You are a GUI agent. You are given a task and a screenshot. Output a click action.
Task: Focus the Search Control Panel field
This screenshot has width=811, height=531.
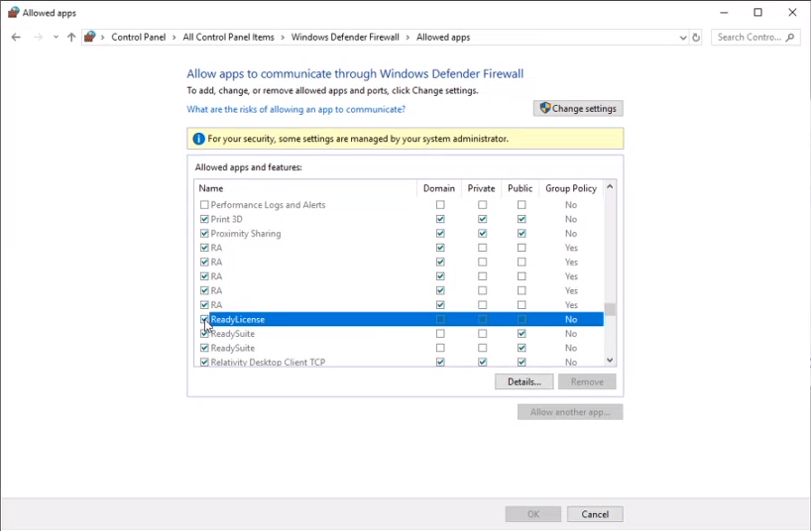click(x=755, y=38)
